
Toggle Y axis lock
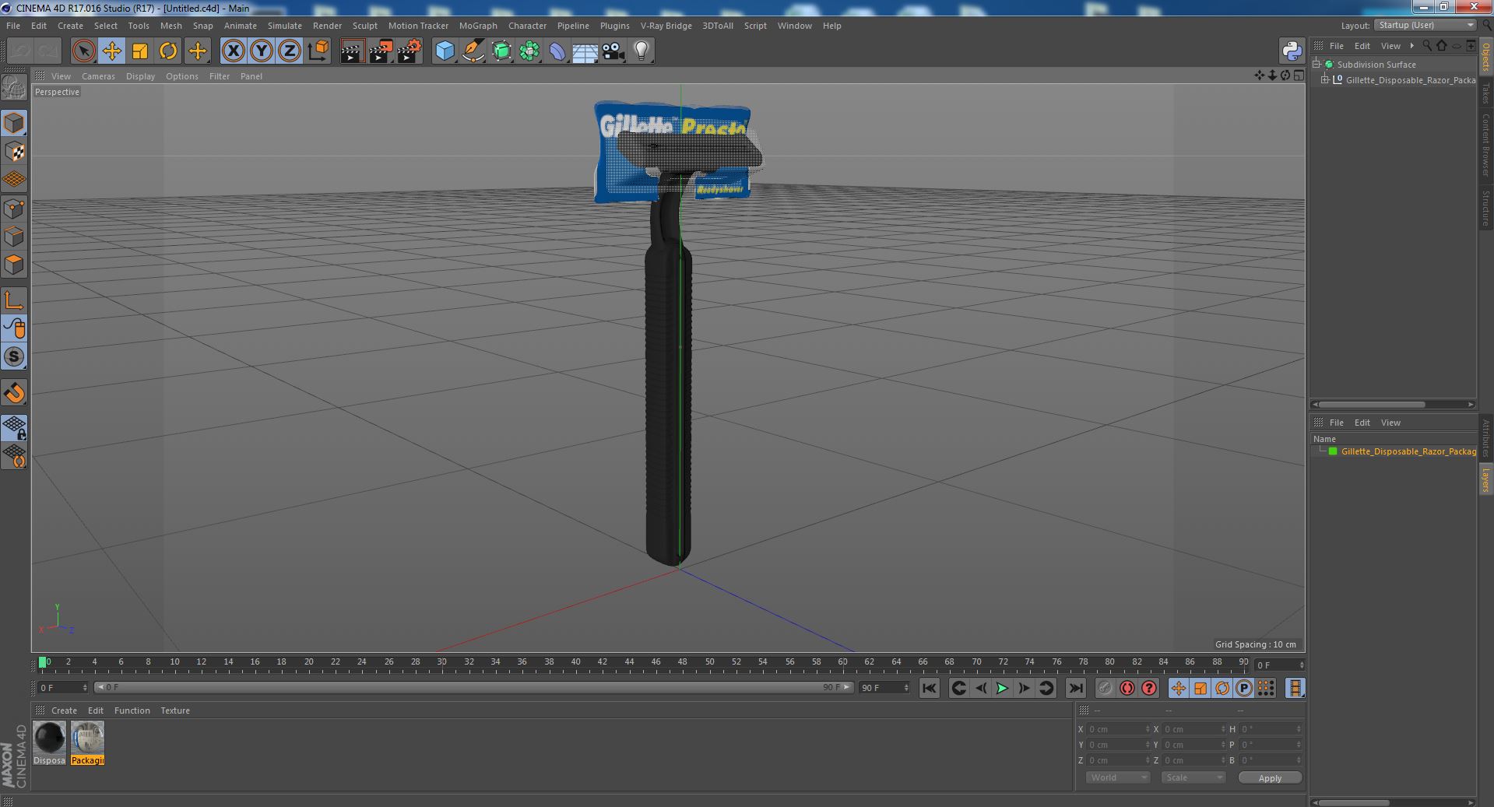point(262,51)
